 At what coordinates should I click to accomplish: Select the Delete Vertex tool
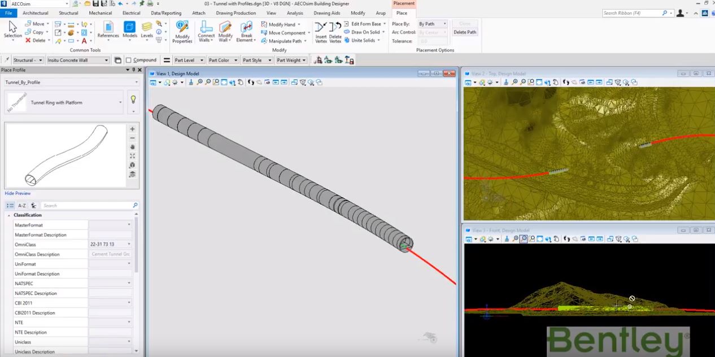[x=335, y=32]
